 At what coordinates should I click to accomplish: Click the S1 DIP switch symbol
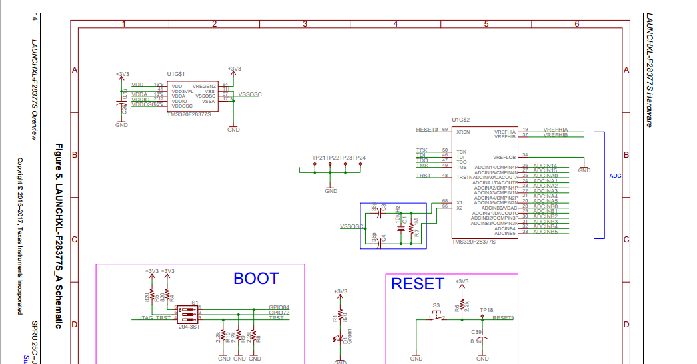[188, 314]
